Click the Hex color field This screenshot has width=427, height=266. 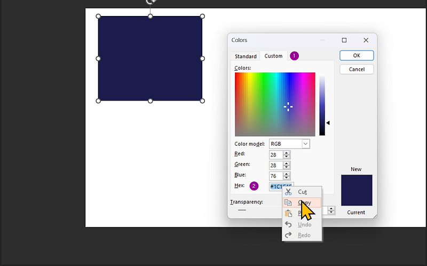(x=281, y=186)
